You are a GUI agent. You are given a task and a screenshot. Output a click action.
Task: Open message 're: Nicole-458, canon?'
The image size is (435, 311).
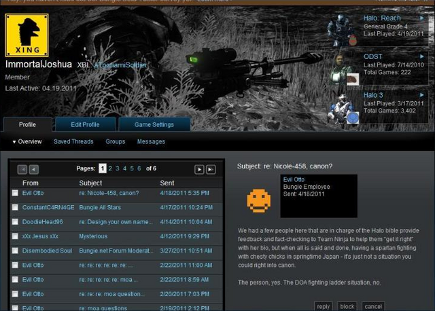click(109, 193)
